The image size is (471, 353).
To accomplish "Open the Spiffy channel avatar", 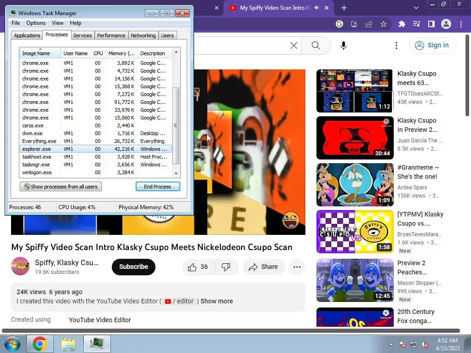I will coord(20,266).
